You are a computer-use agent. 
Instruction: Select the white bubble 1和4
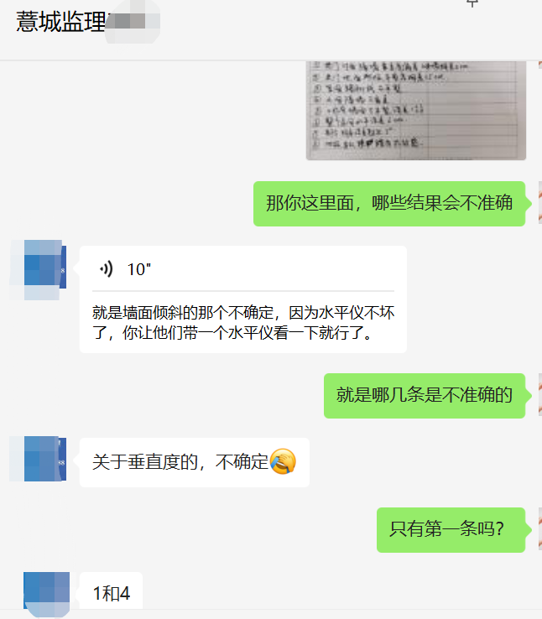[111, 593]
